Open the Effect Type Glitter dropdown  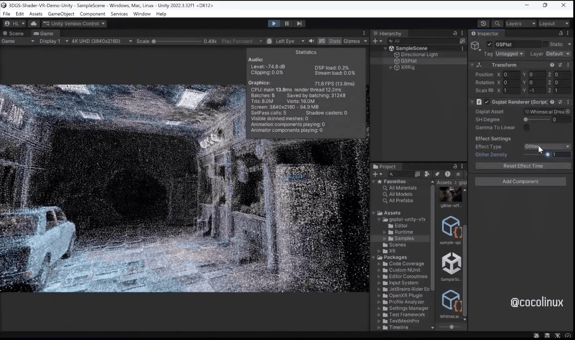[546, 146]
